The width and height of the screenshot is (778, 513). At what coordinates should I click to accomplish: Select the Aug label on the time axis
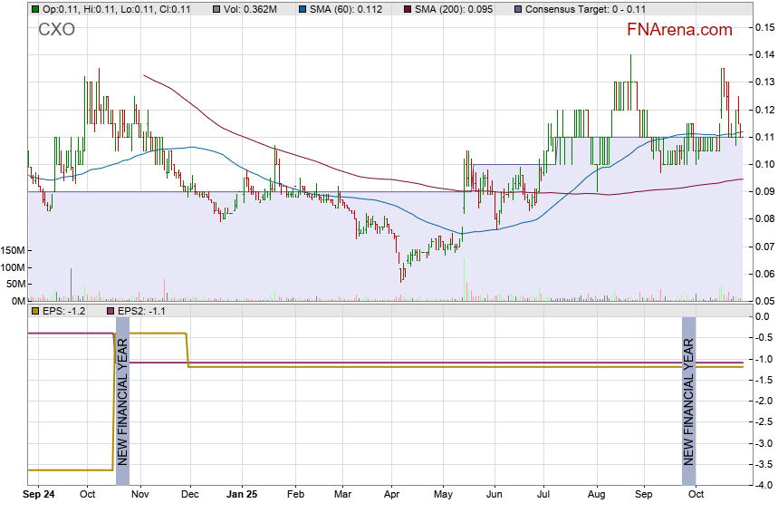coord(595,495)
